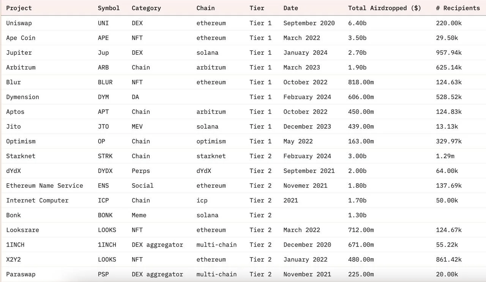
Task: Click the Chain column header
Action: click(x=205, y=8)
